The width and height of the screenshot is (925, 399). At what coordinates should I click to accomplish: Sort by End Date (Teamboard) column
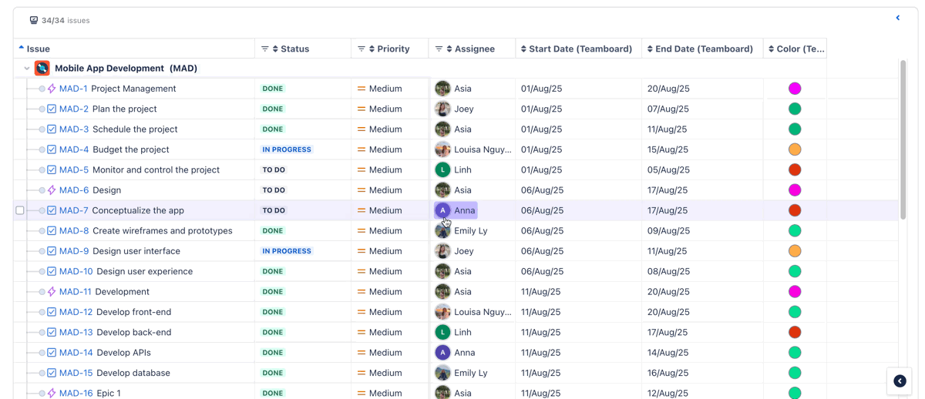coord(701,49)
